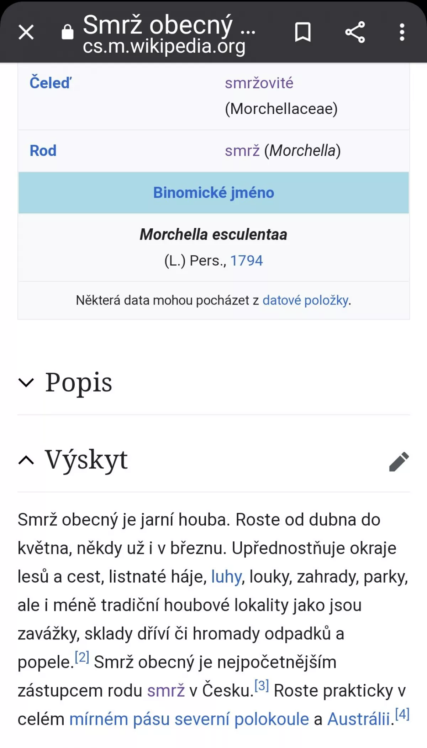The image size is (427, 748).
Task: Bookmark this Wikipedia page
Action: tap(303, 32)
